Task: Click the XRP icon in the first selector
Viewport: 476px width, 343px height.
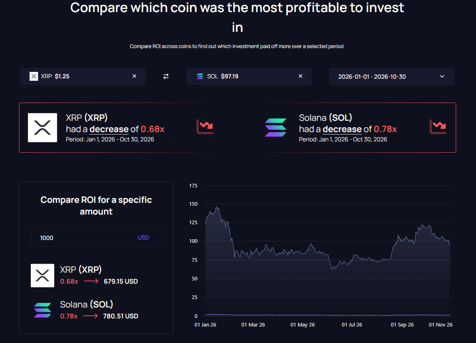Action: (x=33, y=77)
